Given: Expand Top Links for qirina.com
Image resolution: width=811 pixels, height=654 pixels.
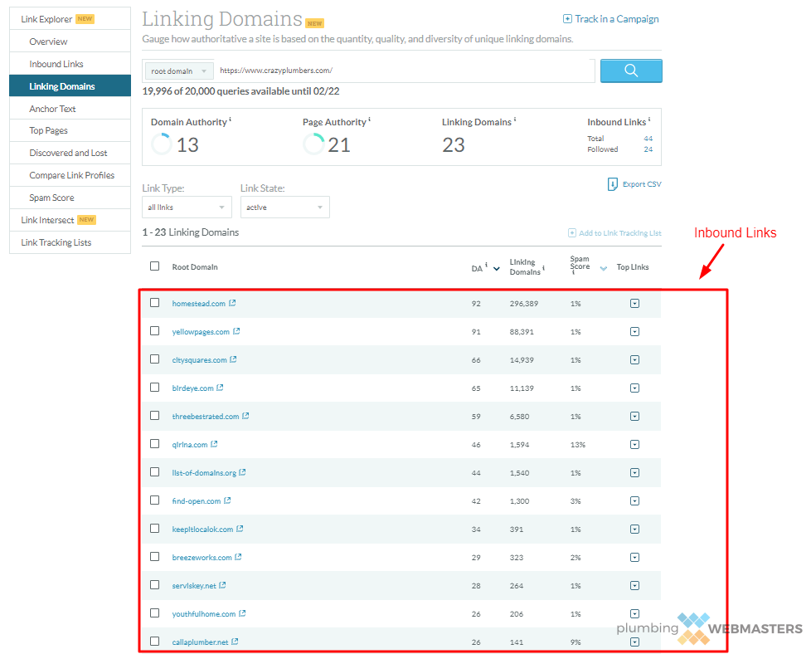Looking at the screenshot, I should [x=634, y=444].
